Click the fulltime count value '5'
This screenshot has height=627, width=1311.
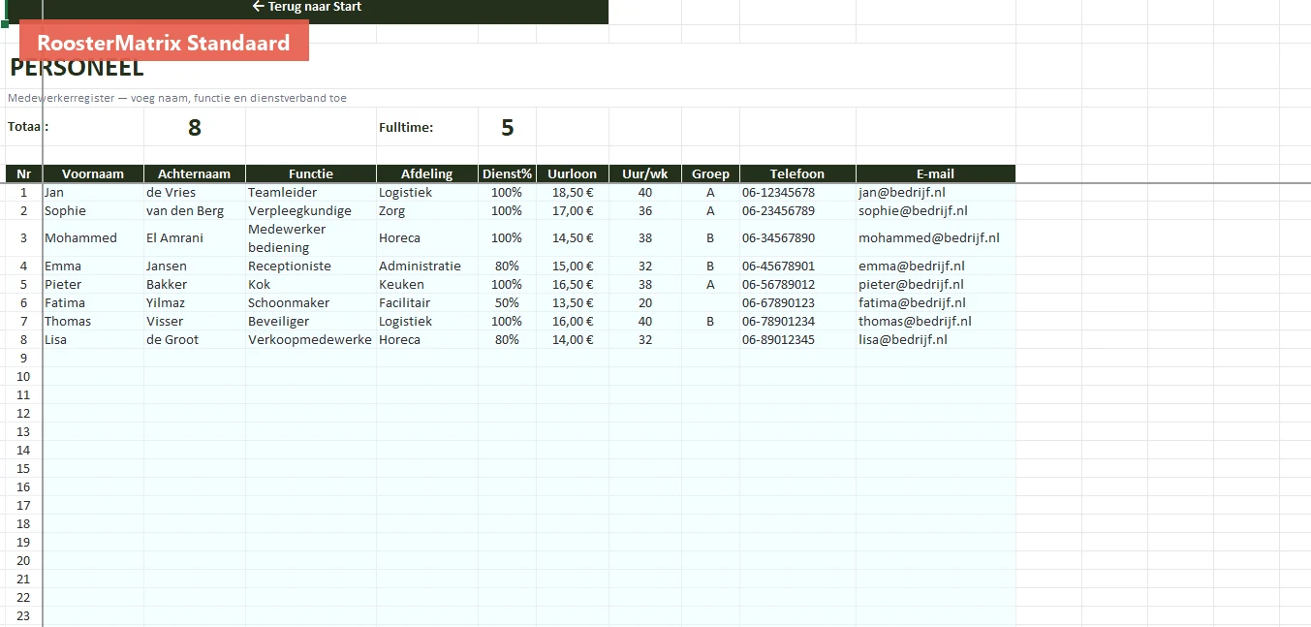pos(508,127)
